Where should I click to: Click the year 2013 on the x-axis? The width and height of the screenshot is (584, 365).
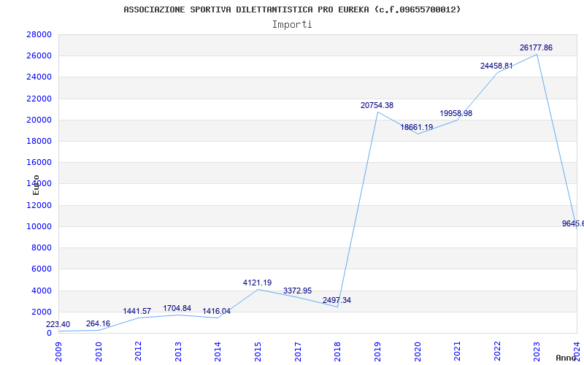pos(178,351)
